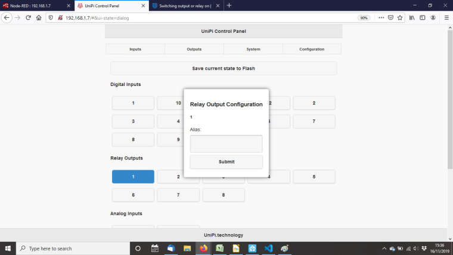The height and width of the screenshot is (255, 453).
Task: Open the Outputs section tab
Action: pyautogui.click(x=194, y=49)
